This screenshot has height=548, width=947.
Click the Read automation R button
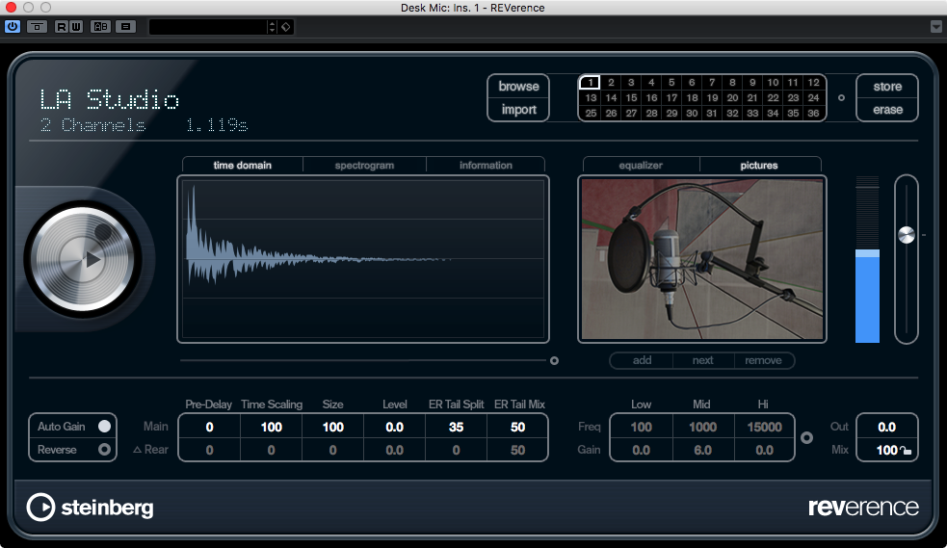click(x=62, y=27)
